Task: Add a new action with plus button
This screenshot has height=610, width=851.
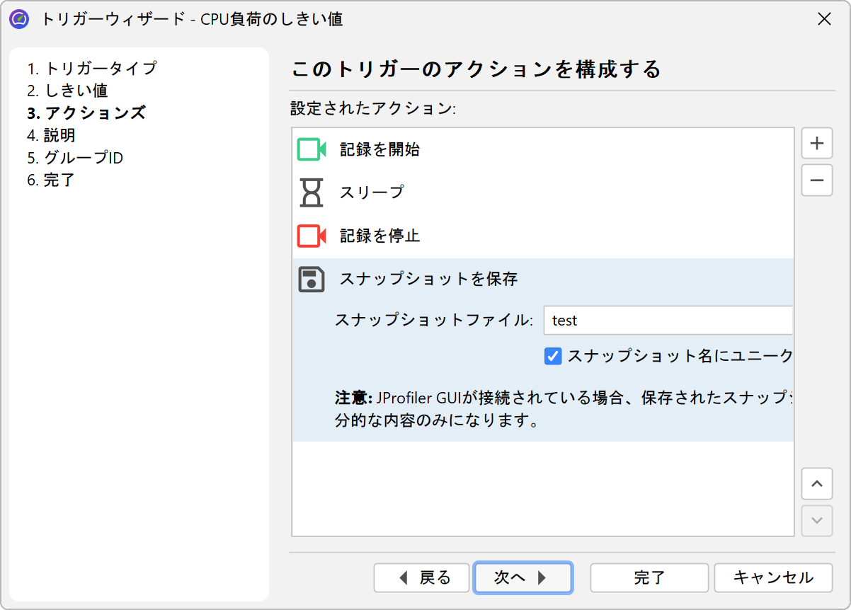Action: click(816, 144)
